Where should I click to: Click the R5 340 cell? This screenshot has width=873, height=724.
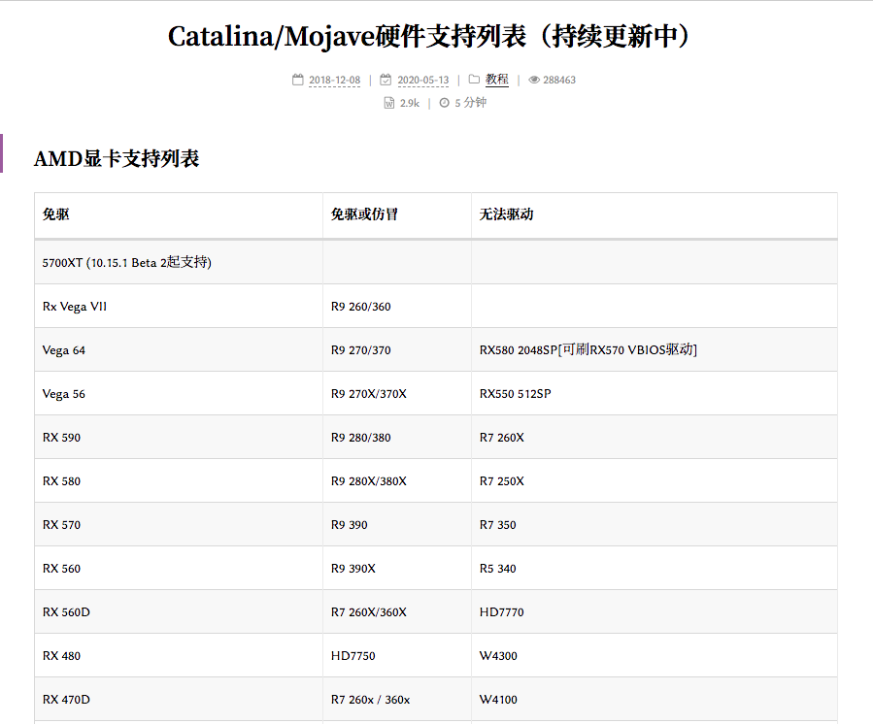655,568
